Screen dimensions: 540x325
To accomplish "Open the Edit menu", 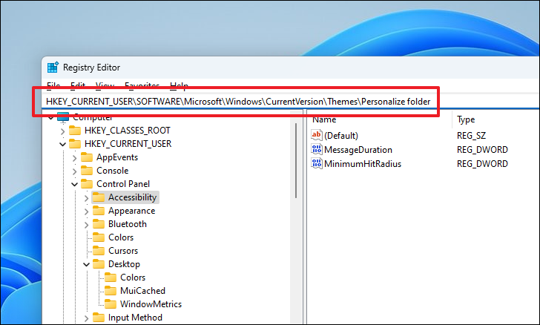I will point(78,85).
